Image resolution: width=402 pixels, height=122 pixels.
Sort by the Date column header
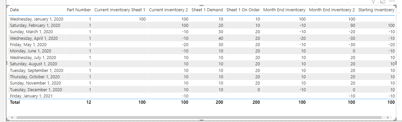tap(14, 10)
